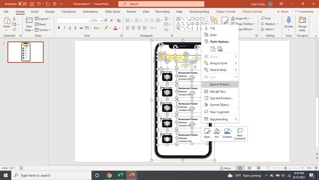Increase font size icon
The width and height of the screenshot is (319, 180).
click(x=106, y=20)
